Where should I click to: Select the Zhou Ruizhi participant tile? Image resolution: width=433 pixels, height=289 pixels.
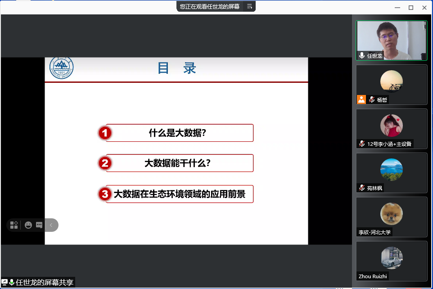pyautogui.click(x=391, y=261)
